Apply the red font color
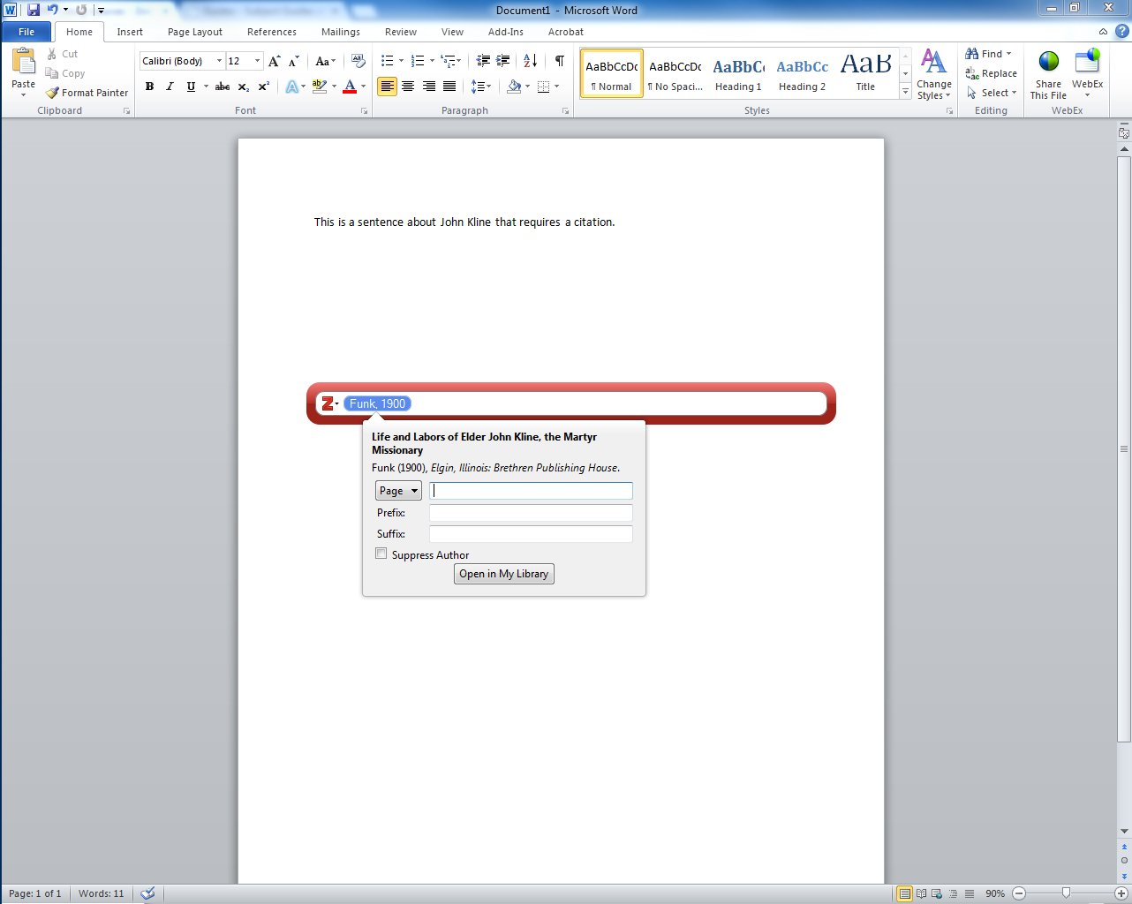Screen dimensions: 1132x904 pyautogui.click(x=350, y=87)
